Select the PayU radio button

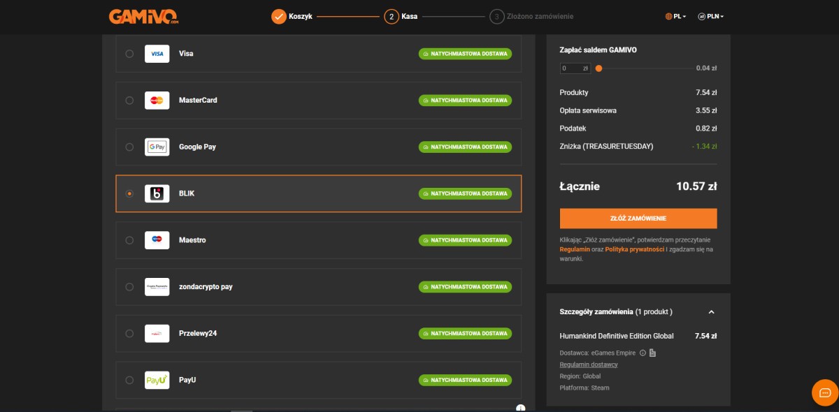pyautogui.click(x=129, y=380)
